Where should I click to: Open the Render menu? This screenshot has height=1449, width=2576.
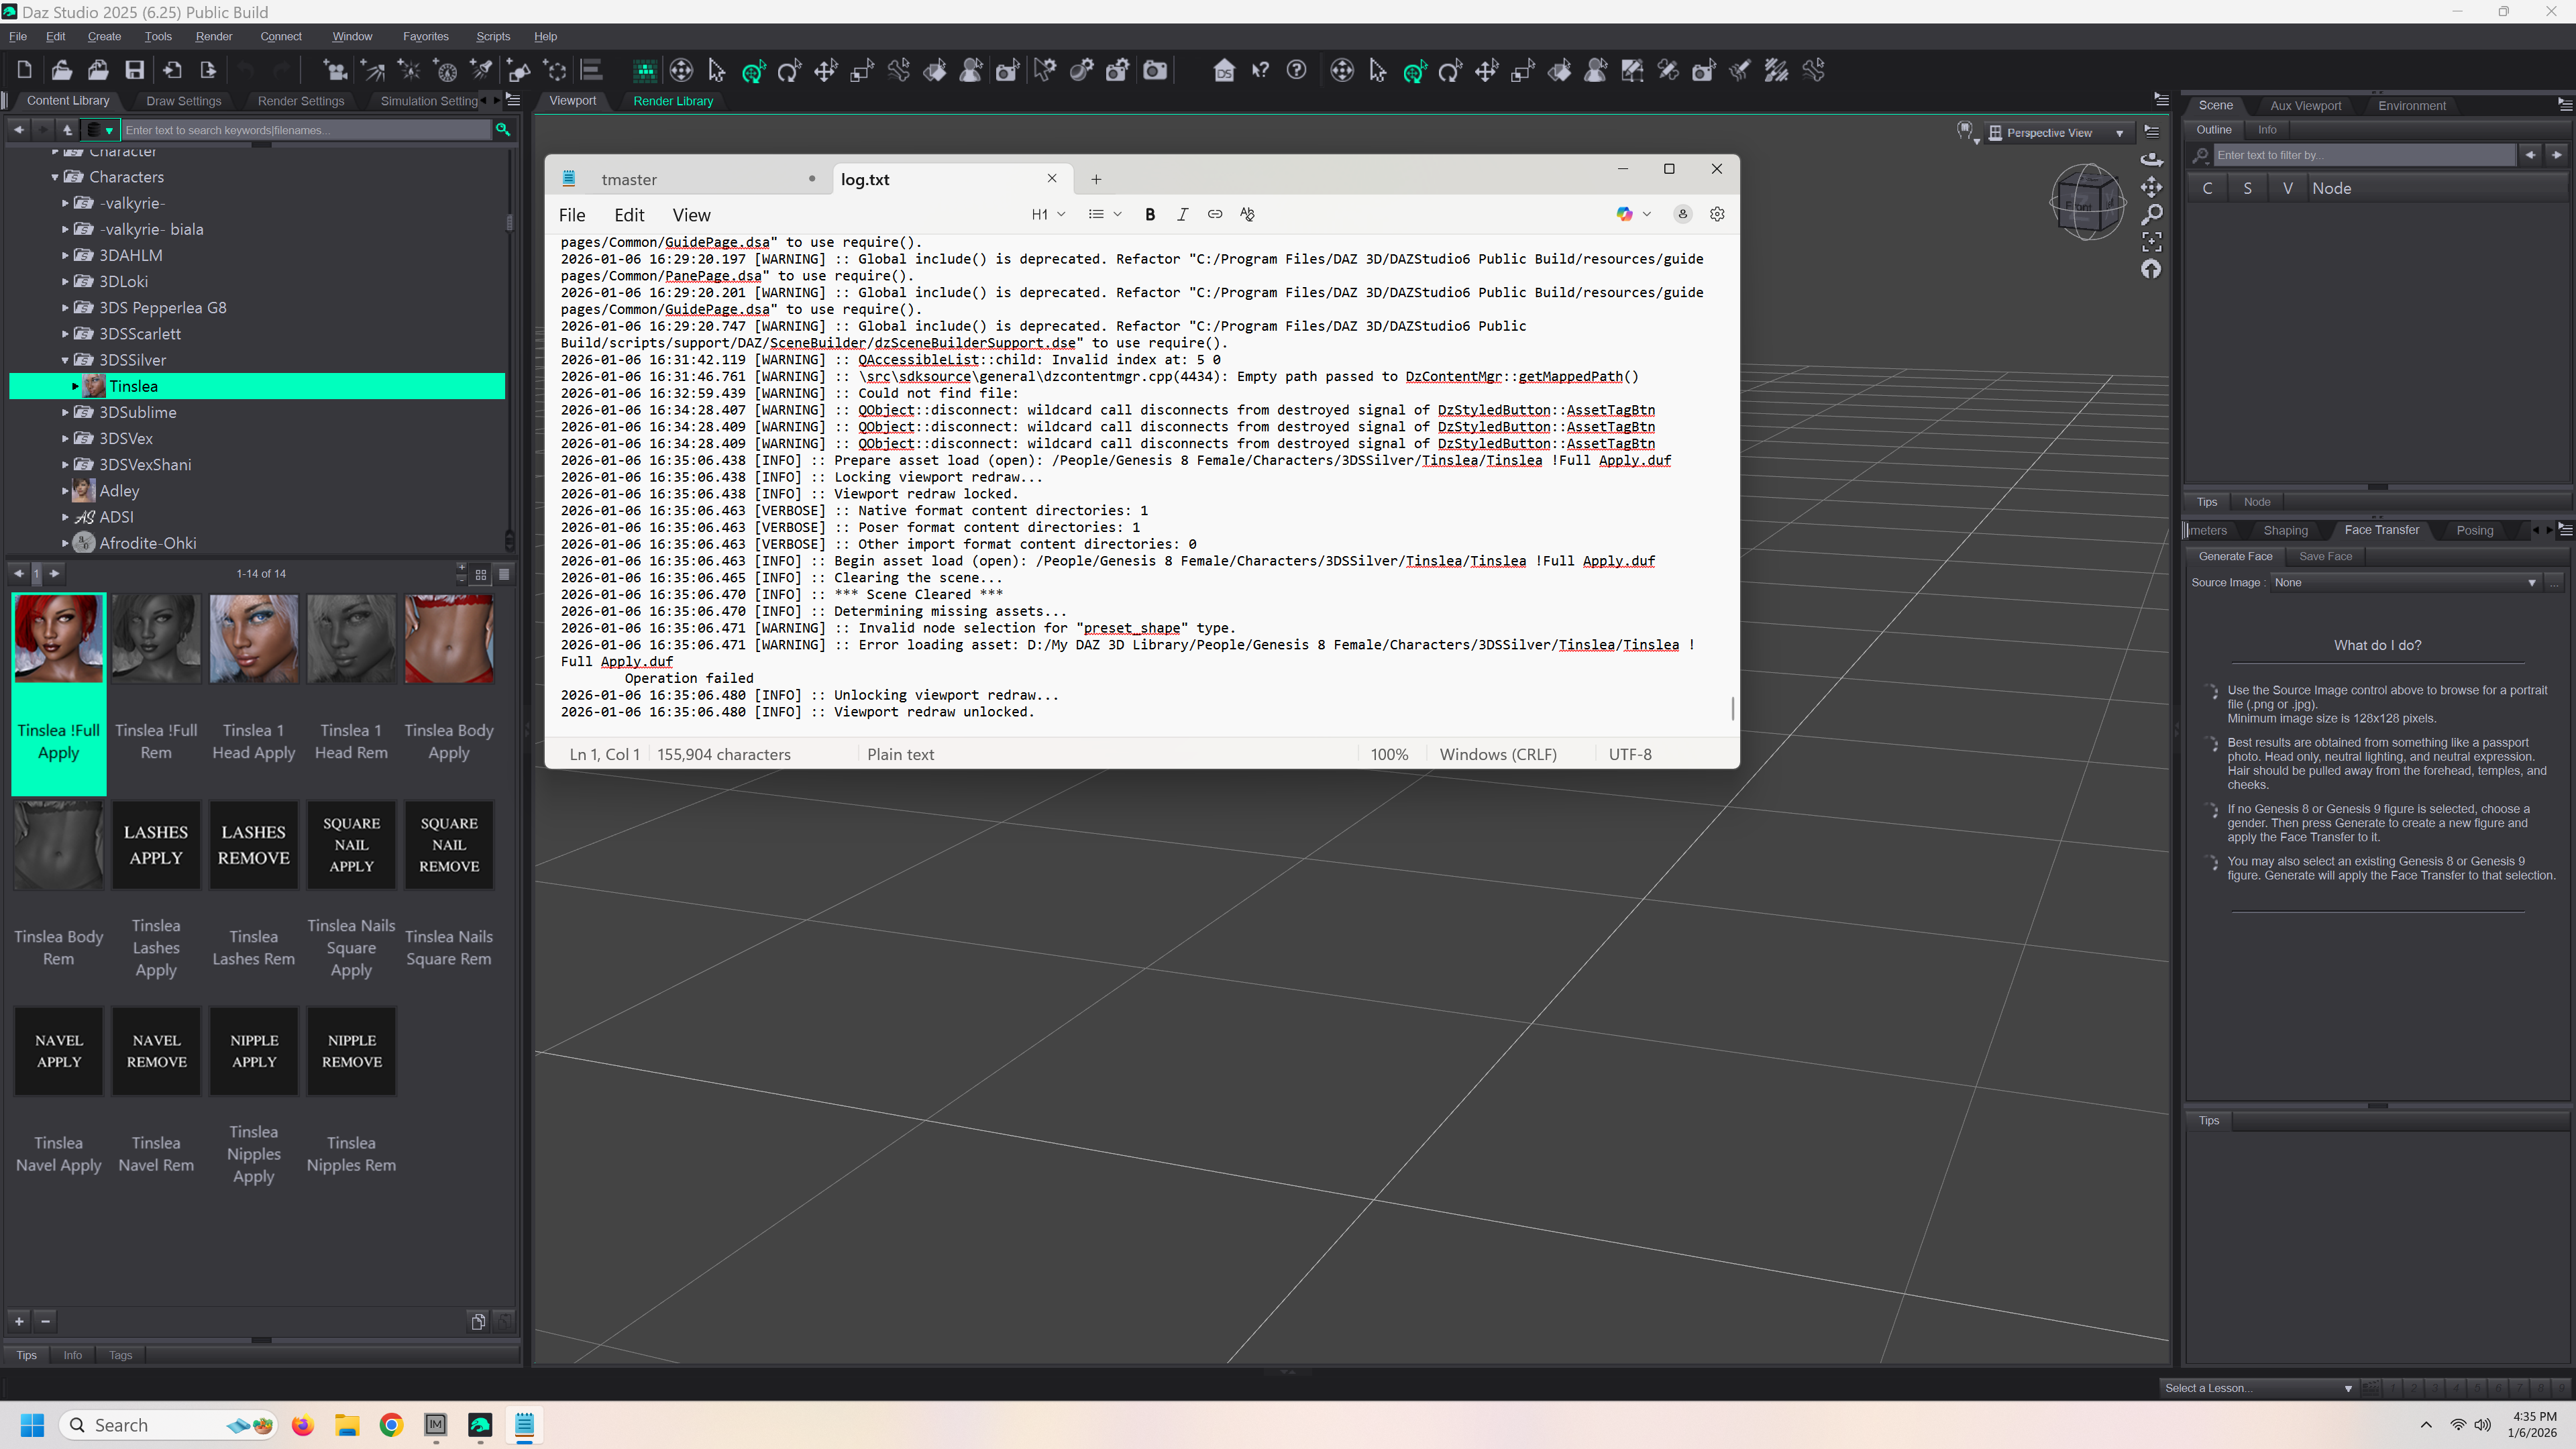[x=213, y=36]
